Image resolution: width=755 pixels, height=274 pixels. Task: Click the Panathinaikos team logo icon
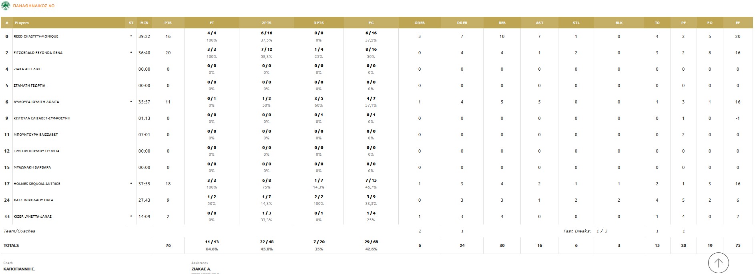coord(6,6)
